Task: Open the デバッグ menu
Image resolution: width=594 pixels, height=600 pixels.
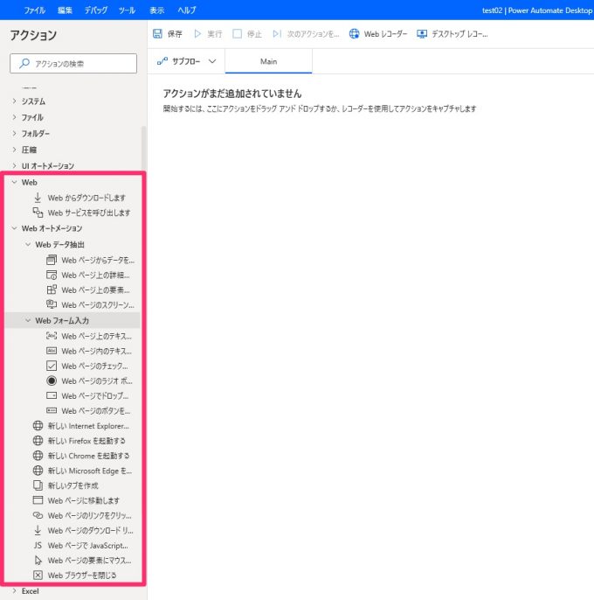Action: click(x=95, y=10)
